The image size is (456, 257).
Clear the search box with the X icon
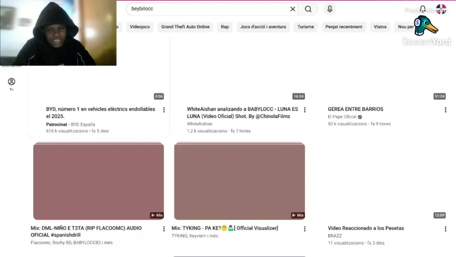(293, 9)
